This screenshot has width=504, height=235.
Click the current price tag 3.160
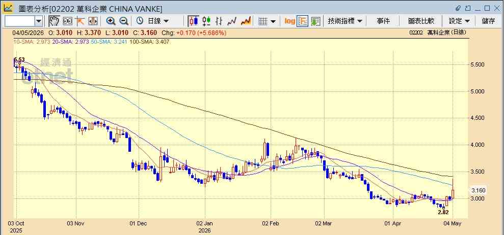[479, 190]
